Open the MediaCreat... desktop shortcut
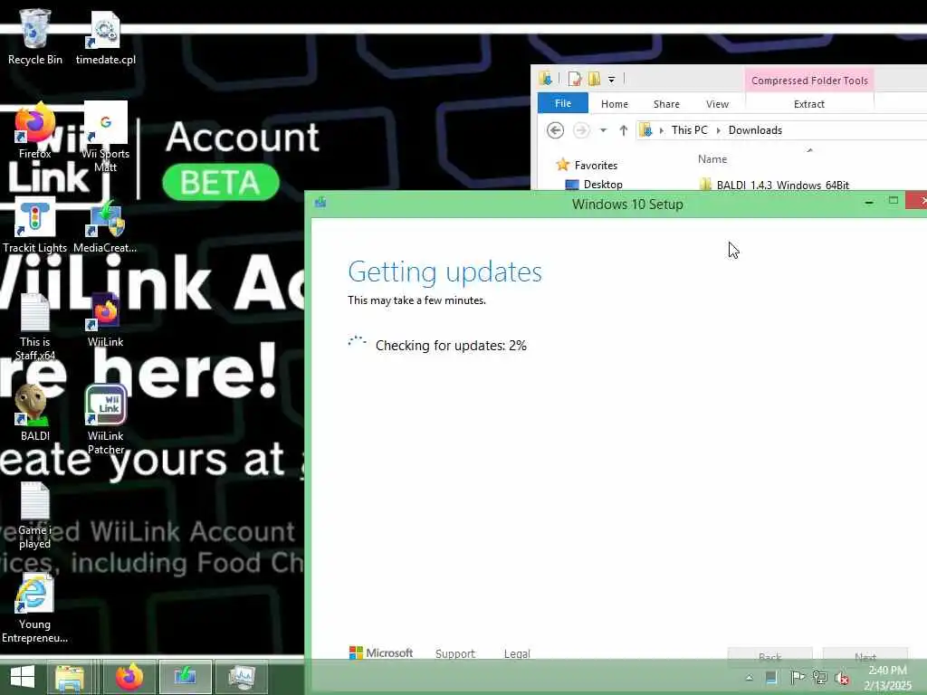The width and height of the screenshot is (927, 695). point(106,226)
